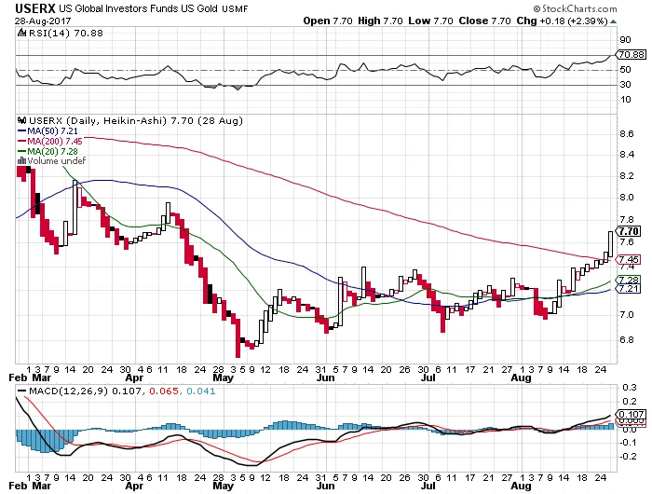Screen dimensions: 652x494
Task: Click the green line marker for MA(20)
Action: (21, 152)
